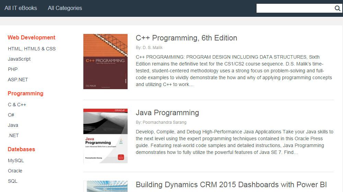Screen dimensions: 343x192
Task: Open the All IT eBooks menu item
Action: (x=21, y=8)
